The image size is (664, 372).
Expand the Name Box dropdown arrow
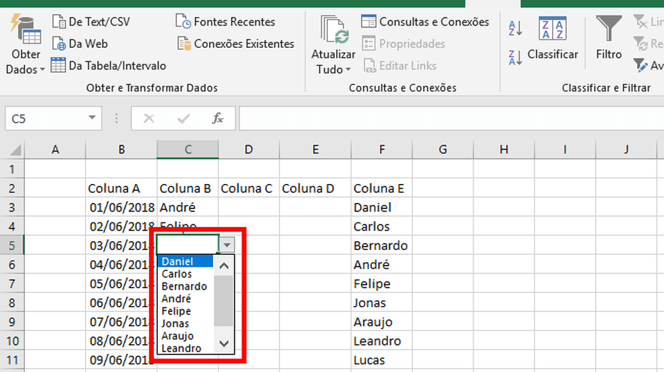pyautogui.click(x=92, y=119)
